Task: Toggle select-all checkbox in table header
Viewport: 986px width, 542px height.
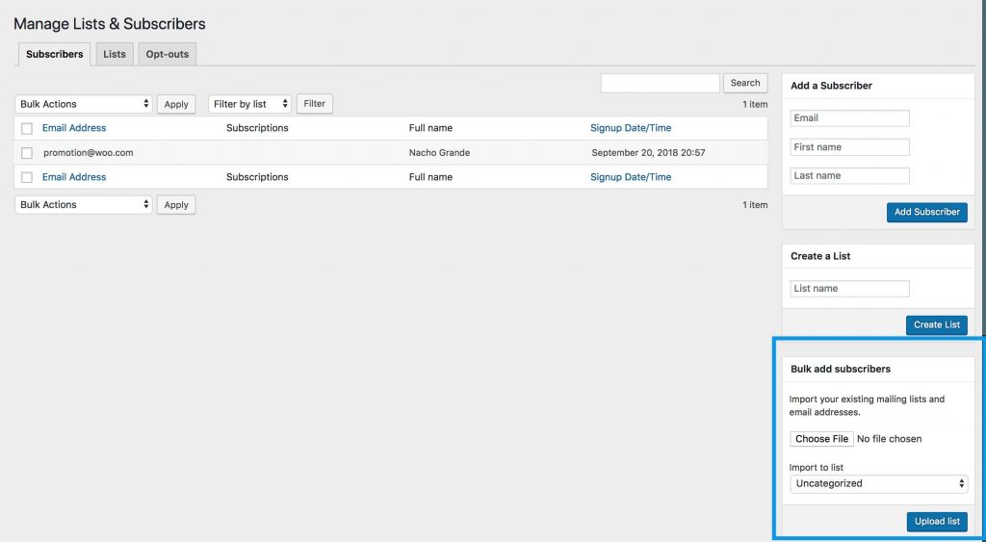Action: (27, 128)
